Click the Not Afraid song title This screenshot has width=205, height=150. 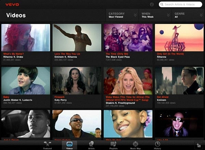163,97
